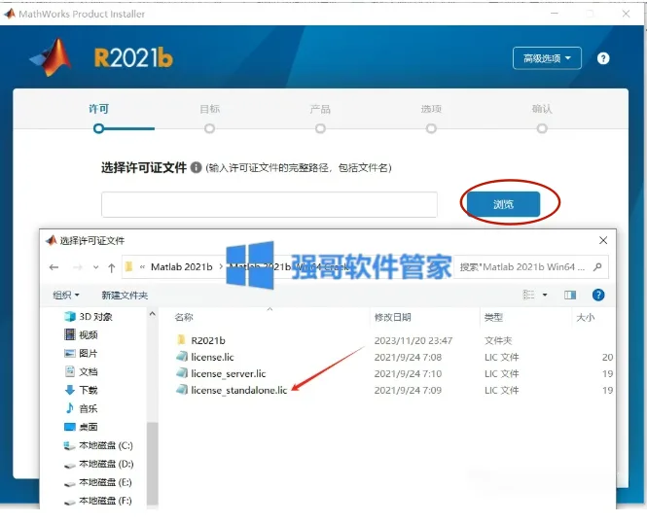Close the MathWorks Product Installer window

(x=626, y=14)
